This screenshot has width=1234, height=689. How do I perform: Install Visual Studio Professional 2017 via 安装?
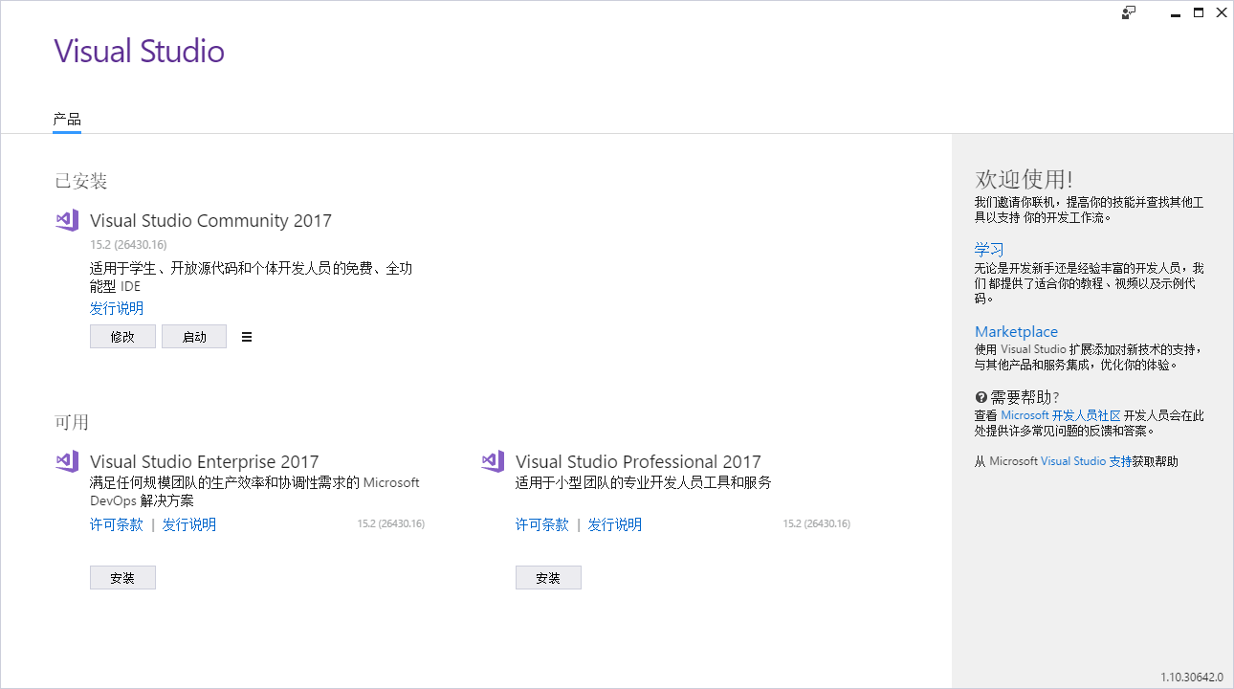click(548, 578)
